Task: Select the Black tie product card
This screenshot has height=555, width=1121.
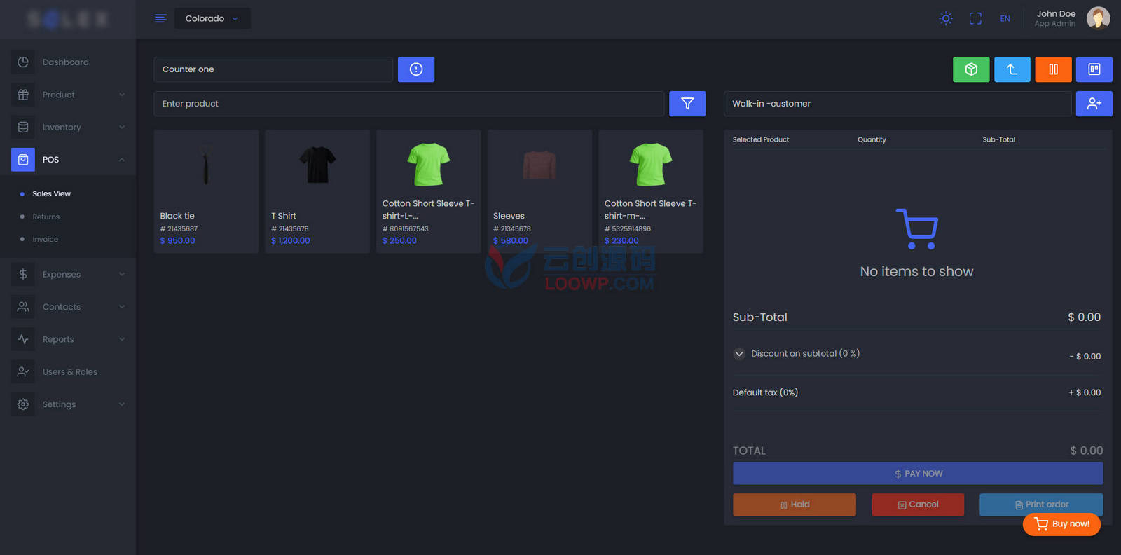Action: (206, 191)
